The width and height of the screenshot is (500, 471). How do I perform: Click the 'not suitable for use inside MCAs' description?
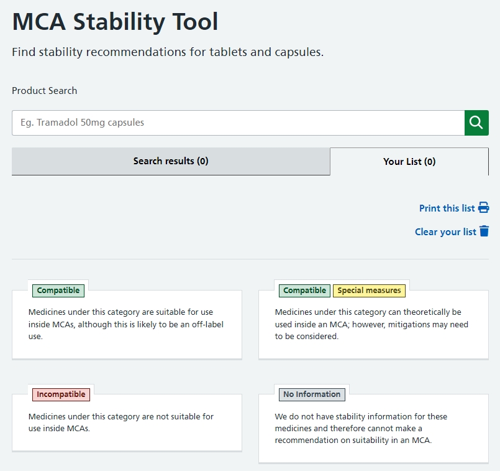[120, 422]
